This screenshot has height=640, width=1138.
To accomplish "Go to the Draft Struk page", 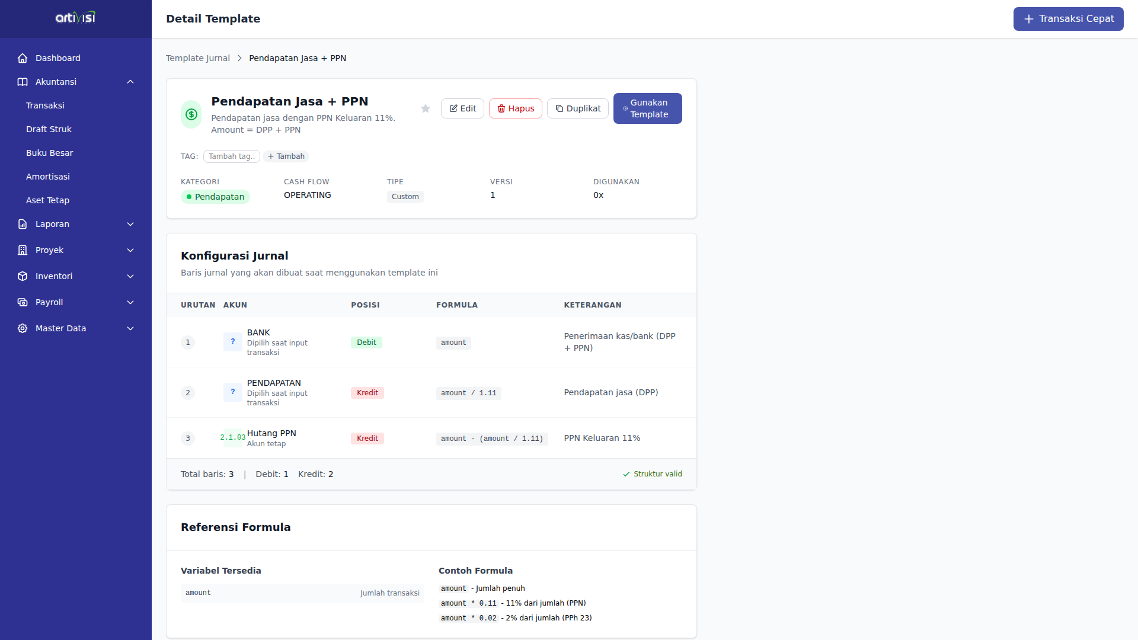I will [x=49, y=129].
